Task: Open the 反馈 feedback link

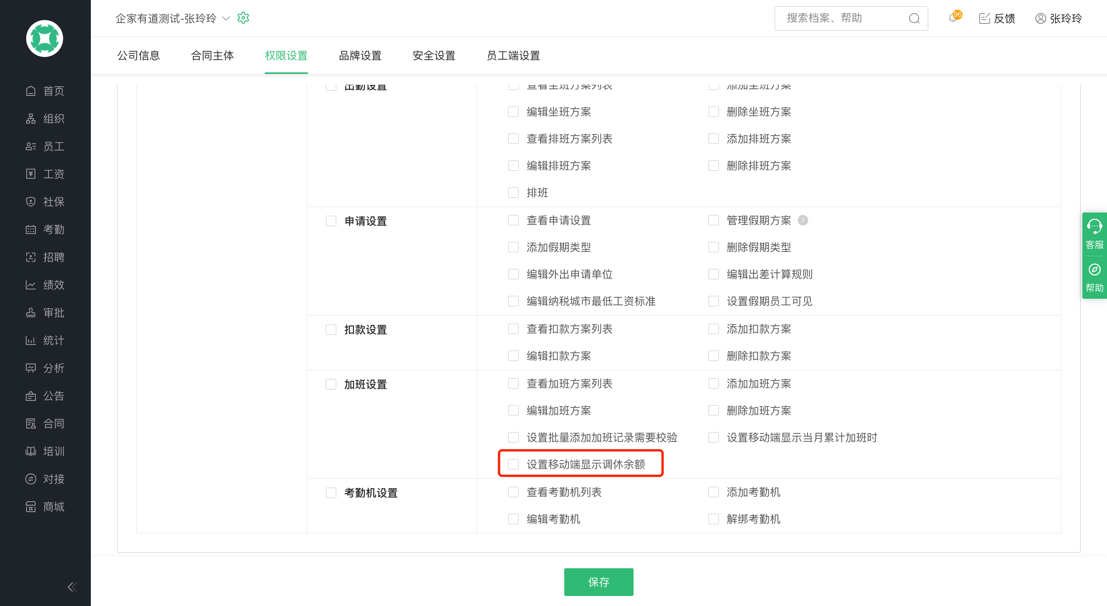Action: pos(997,18)
